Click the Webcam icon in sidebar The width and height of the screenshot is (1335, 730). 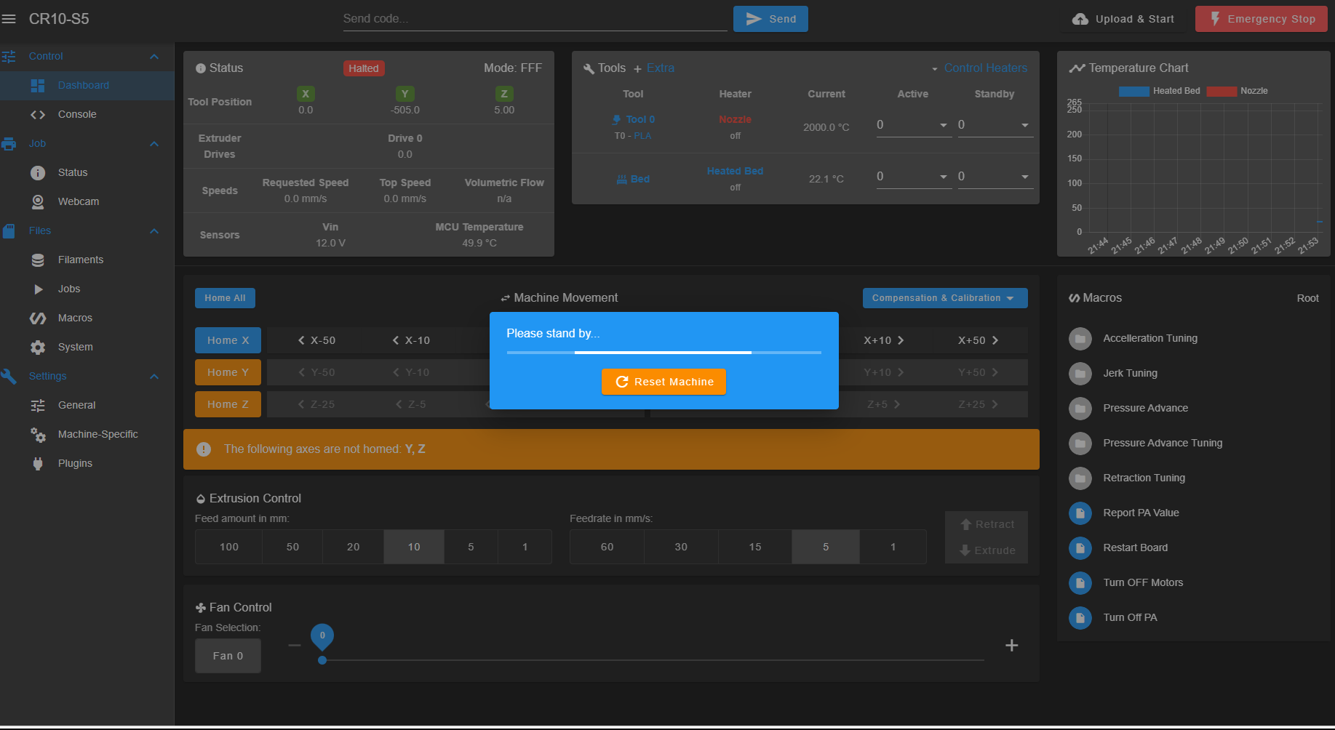click(x=38, y=201)
